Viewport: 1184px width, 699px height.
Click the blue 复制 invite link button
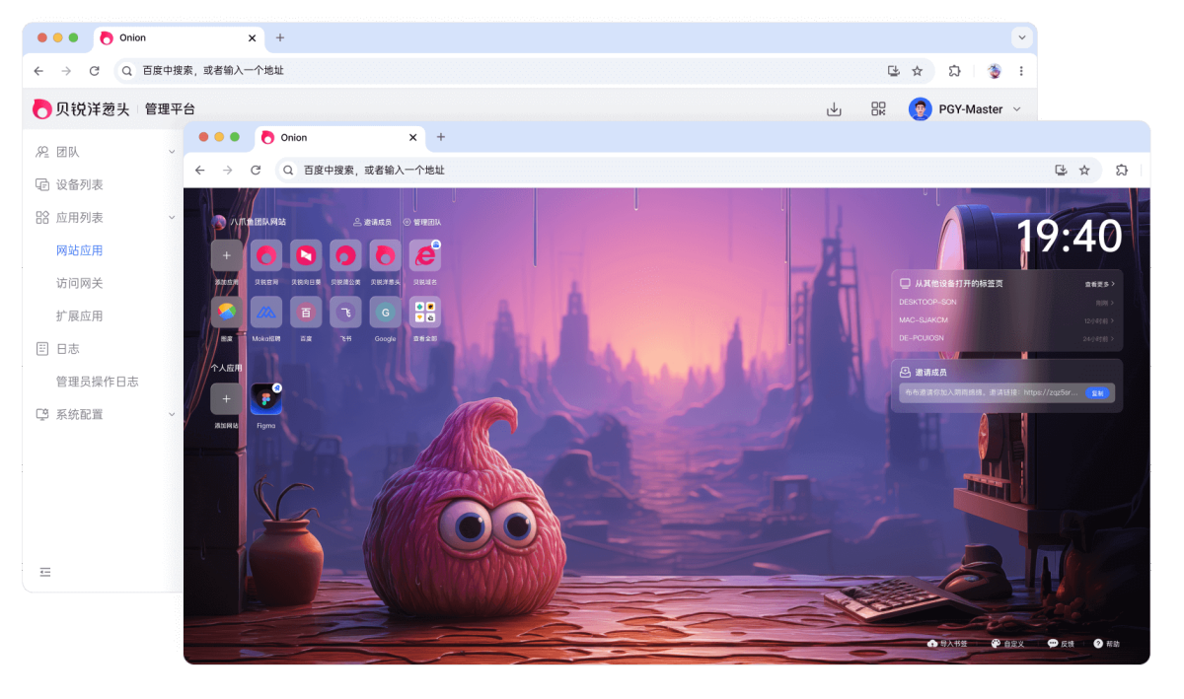[1096, 392]
